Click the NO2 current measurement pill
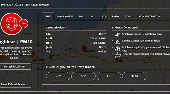 tap(58, 76)
